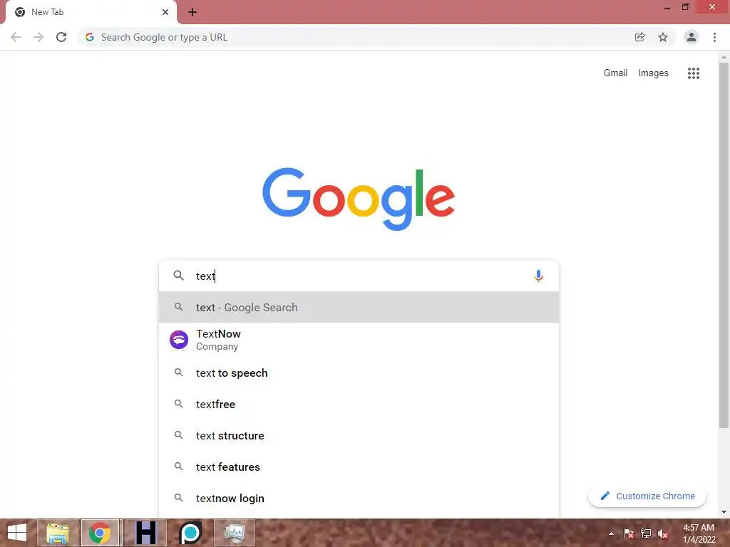730x547 pixels.
Task: Pick the 'text features' suggestion
Action: 359,467
